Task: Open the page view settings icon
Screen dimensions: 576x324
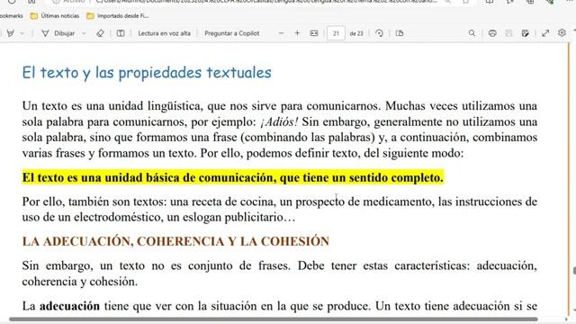Action: 400,33
